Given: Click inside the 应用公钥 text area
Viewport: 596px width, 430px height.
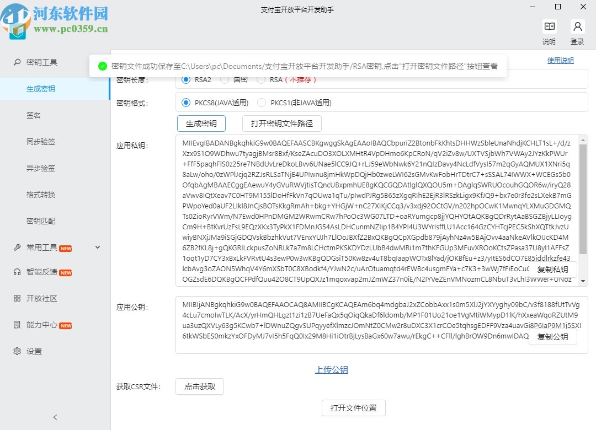Looking at the screenshot, I should [382, 325].
